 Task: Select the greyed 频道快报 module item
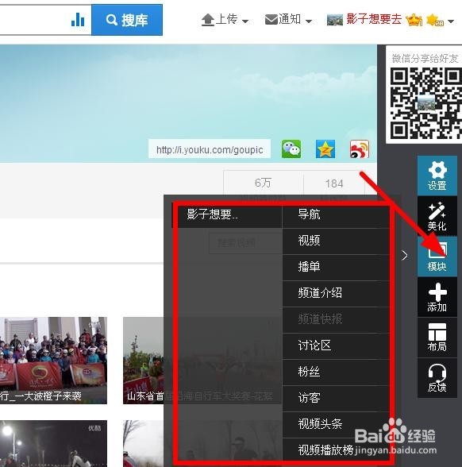tap(336, 319)
